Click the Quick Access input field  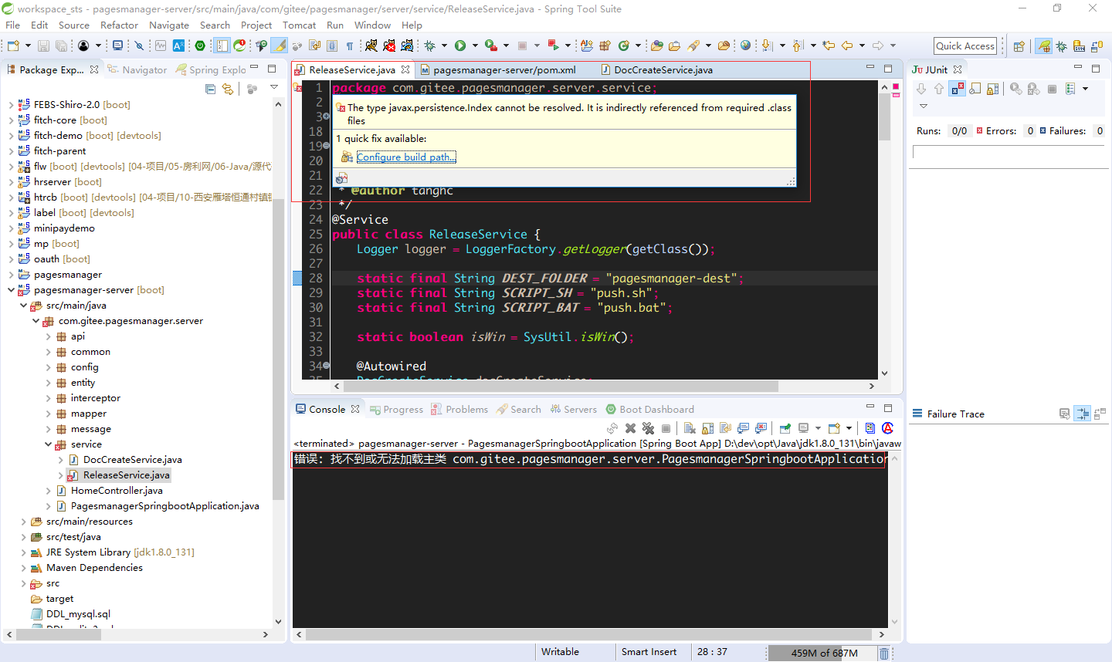(965, 46)
